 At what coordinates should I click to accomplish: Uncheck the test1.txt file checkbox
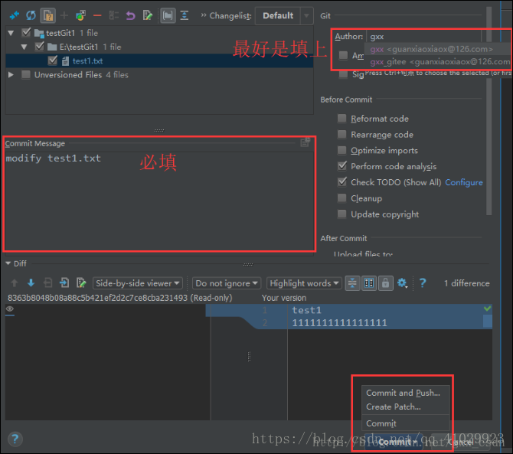tap(53, 60)
